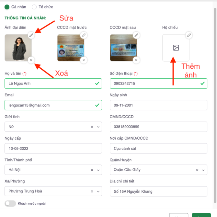The width and height of the screenshot is (217, 217).
Task: Delete the CCCD mặt sau image
Action: point(136,60)
